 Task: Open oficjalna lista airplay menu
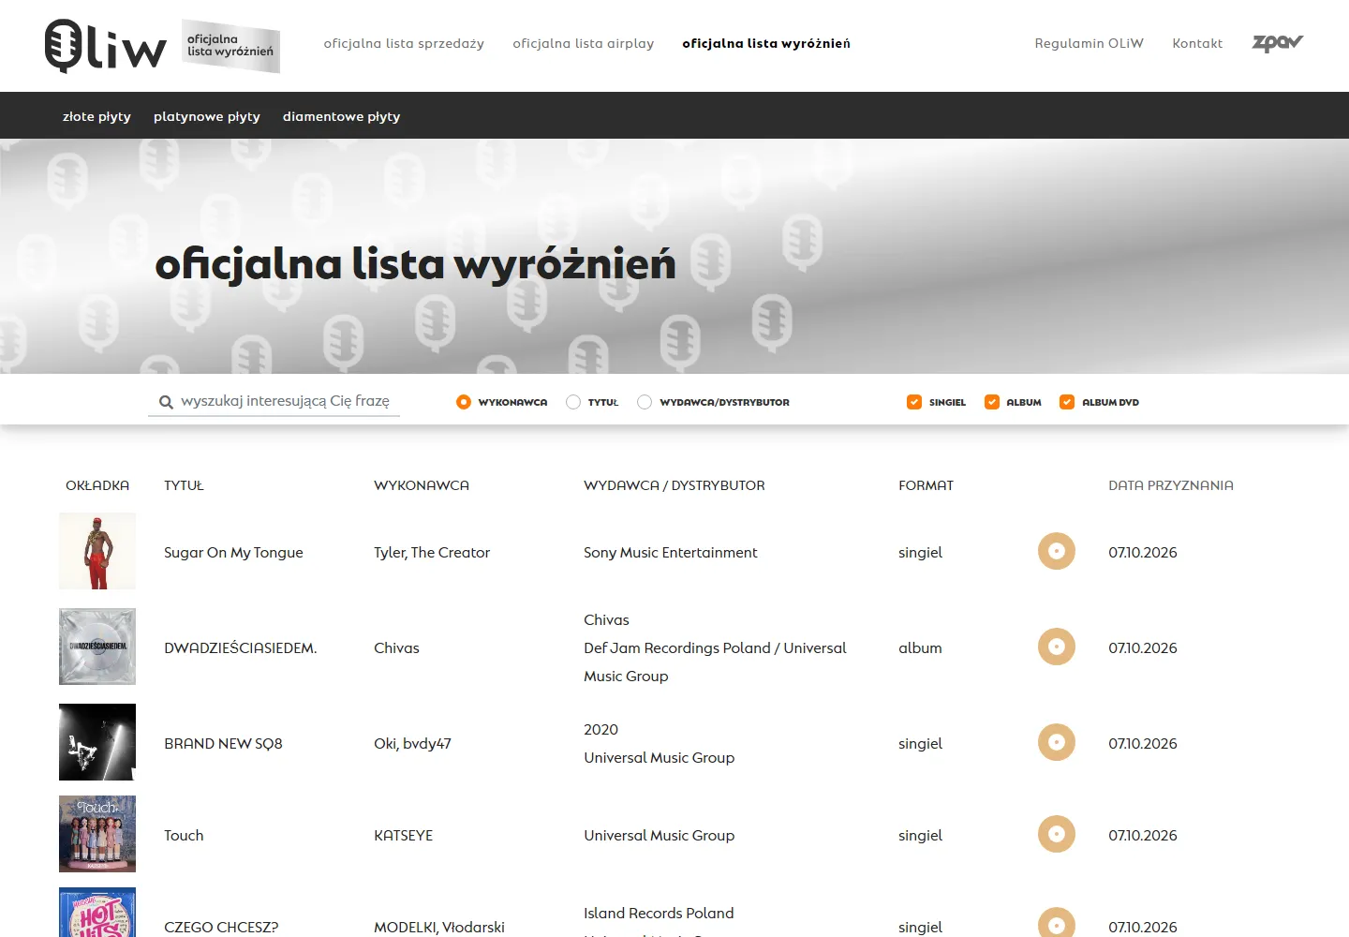coord(584,43)
